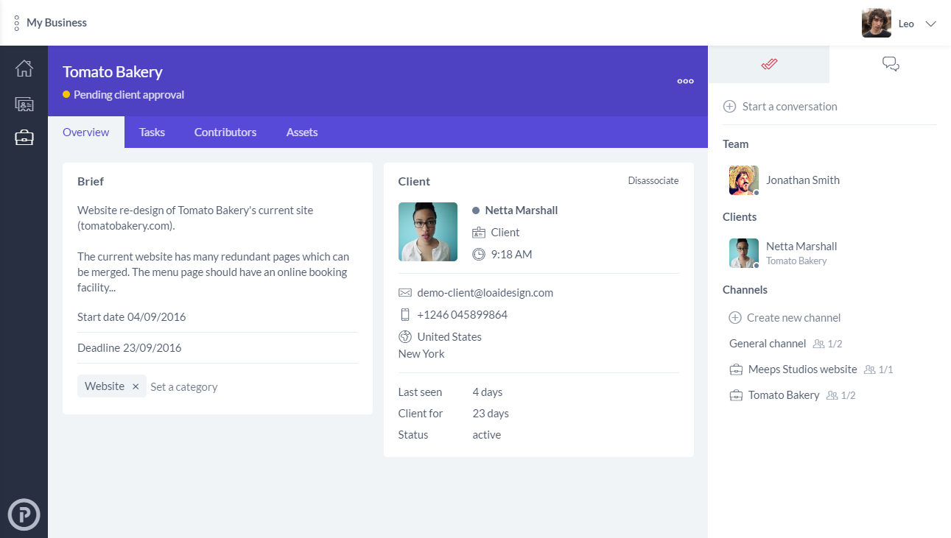The width and height of the screenshot is (951, 538).
Task: Click the New York location text
Action: [421, 353]
